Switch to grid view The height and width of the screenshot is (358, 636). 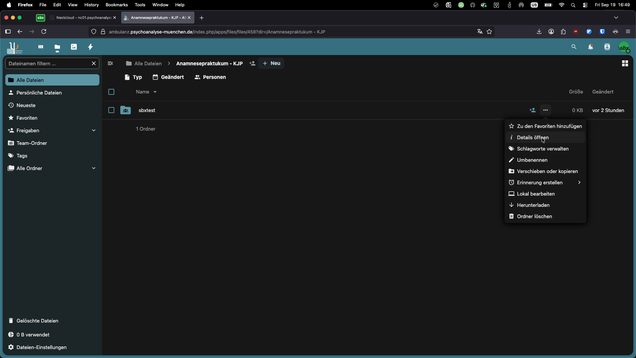point(625,63)
